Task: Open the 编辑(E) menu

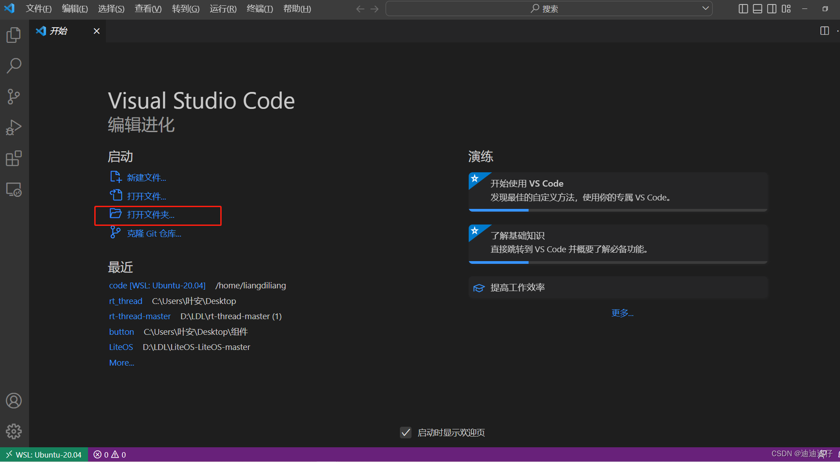Action: (x=75, y=9)
